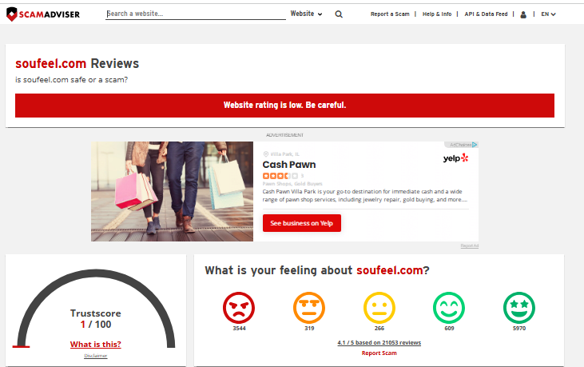Click the 3544 angry votes count

(x=239, y=329)
